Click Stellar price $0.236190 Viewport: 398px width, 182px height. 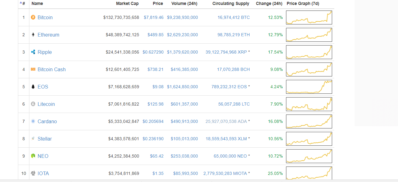(x=153, y=139)
